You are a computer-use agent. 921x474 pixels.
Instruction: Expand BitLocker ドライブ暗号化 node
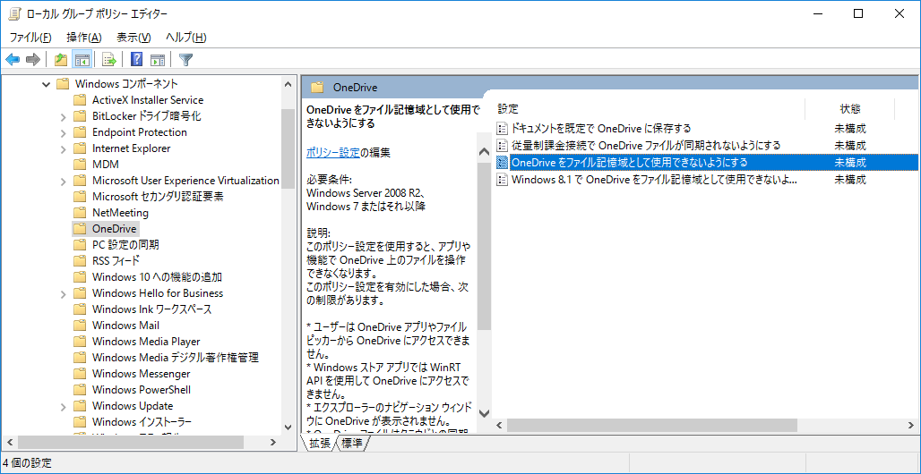(64, 116)
